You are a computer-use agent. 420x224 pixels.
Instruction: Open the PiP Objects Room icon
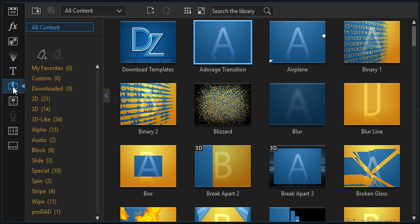[x=13, y=41]
